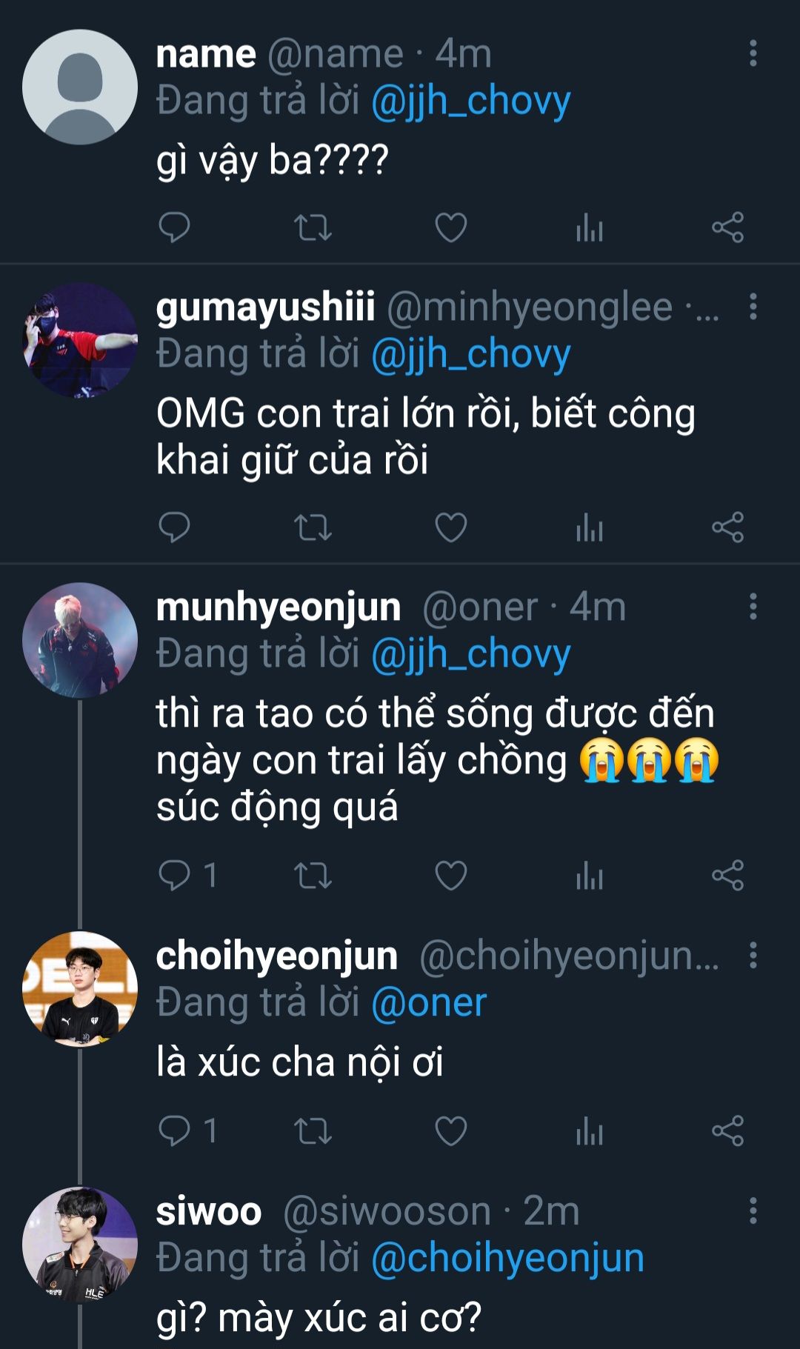Open the @choihyeonjun mention in siwoo's reply
Image resolution: width=800 pixels, height=1349 pixels.
coord(507,1258)
